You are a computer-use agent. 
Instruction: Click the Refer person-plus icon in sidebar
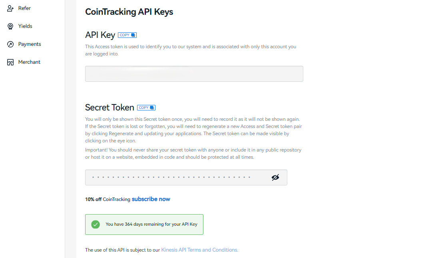(10, 8)
